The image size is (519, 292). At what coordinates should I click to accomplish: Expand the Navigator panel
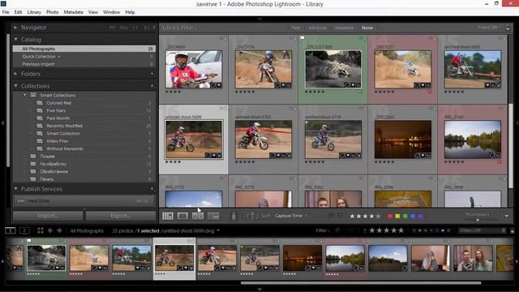tap(15, 28)
